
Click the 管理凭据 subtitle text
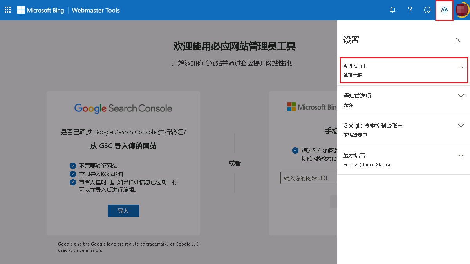coord(353,75)
